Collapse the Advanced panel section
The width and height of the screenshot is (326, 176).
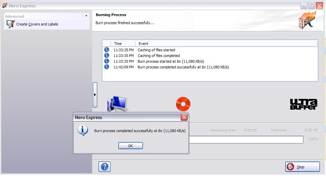86,16
